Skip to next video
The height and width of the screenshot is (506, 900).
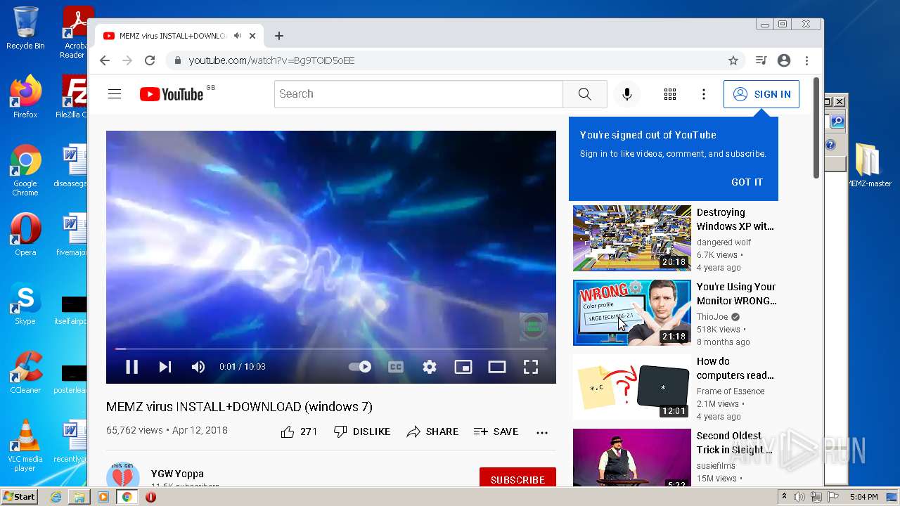165,367
